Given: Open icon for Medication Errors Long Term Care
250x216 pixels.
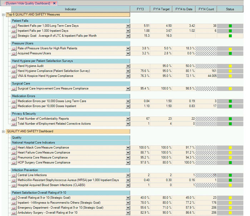Looking at the screenshot, I should 14,101.
